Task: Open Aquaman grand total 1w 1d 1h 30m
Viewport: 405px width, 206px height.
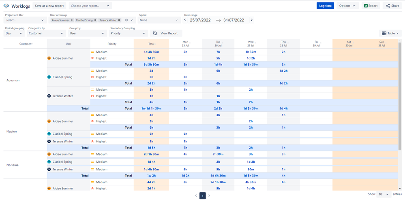Action: click(x=151, y=108)
